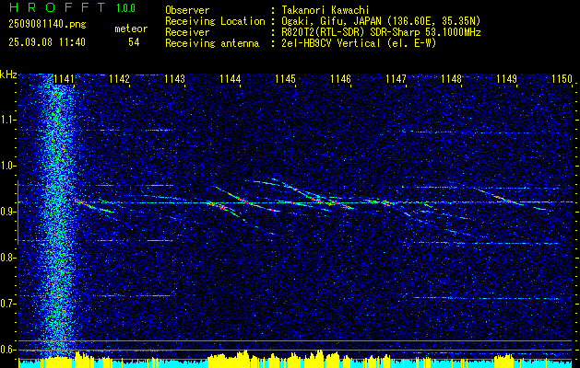Select file name 2509081140.png

[x=47, y=24]
